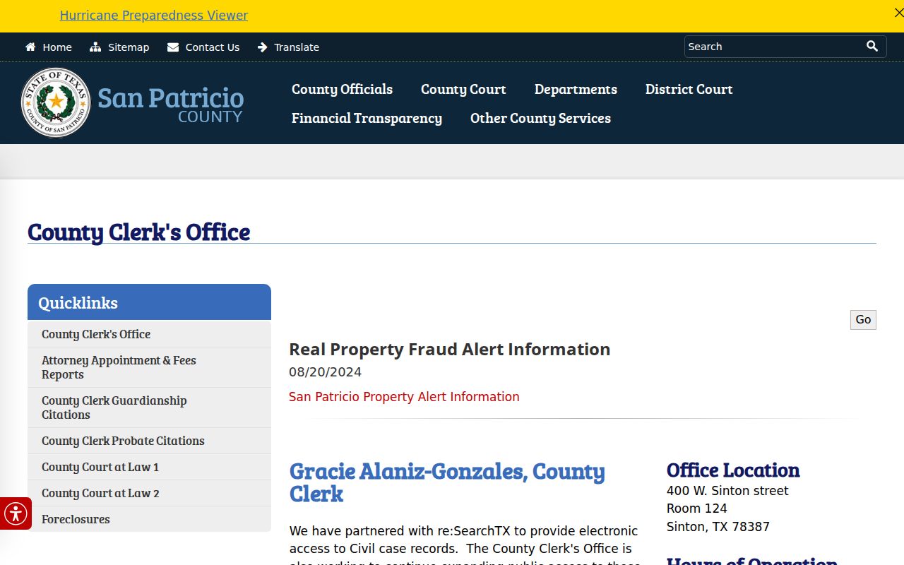Screen dimensions: 904x565
Task: Open the District Court menu
Action: tap(689, 89)
